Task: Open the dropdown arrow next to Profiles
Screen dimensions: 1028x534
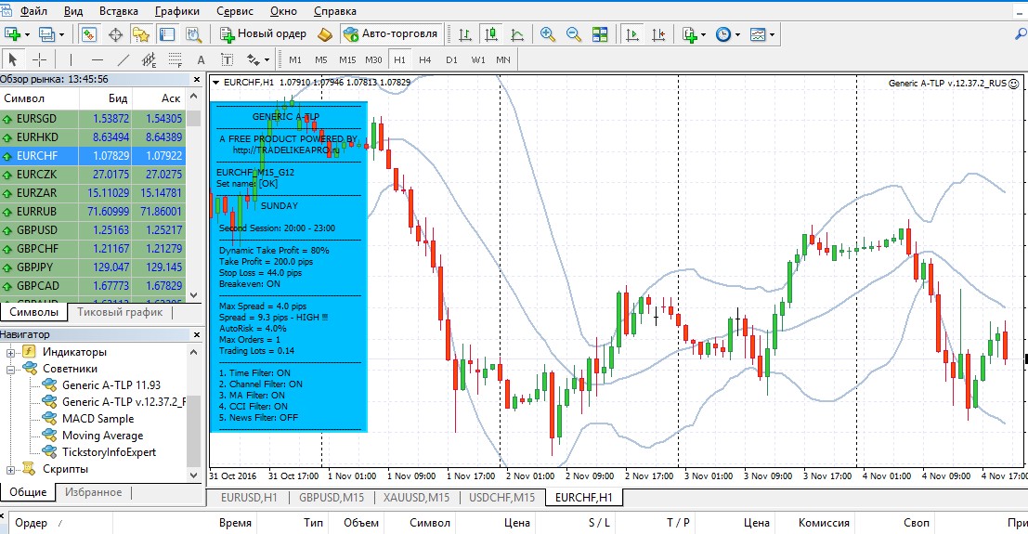Action: [61, 34]
